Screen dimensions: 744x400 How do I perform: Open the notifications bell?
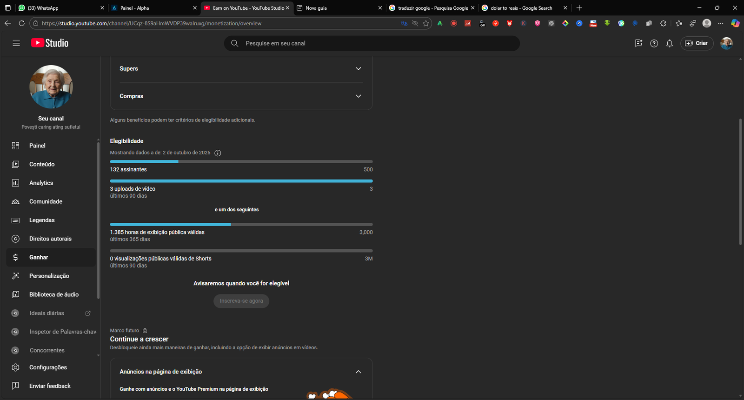point(670,43)
